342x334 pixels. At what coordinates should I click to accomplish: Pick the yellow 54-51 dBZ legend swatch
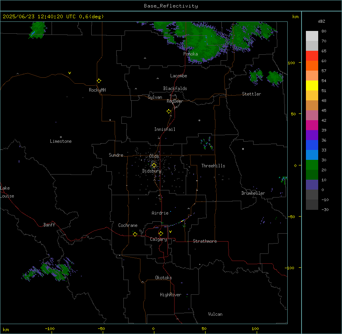pos(312,85)
